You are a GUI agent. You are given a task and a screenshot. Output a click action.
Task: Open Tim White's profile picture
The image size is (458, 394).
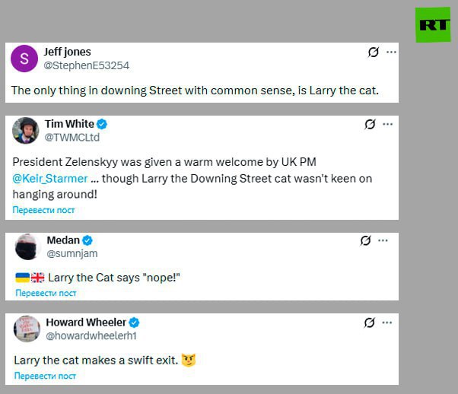click(x=26, y=130)
